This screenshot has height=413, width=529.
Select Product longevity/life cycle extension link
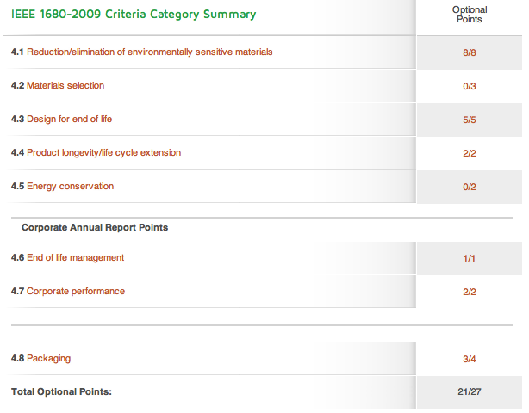click(103, 153)
